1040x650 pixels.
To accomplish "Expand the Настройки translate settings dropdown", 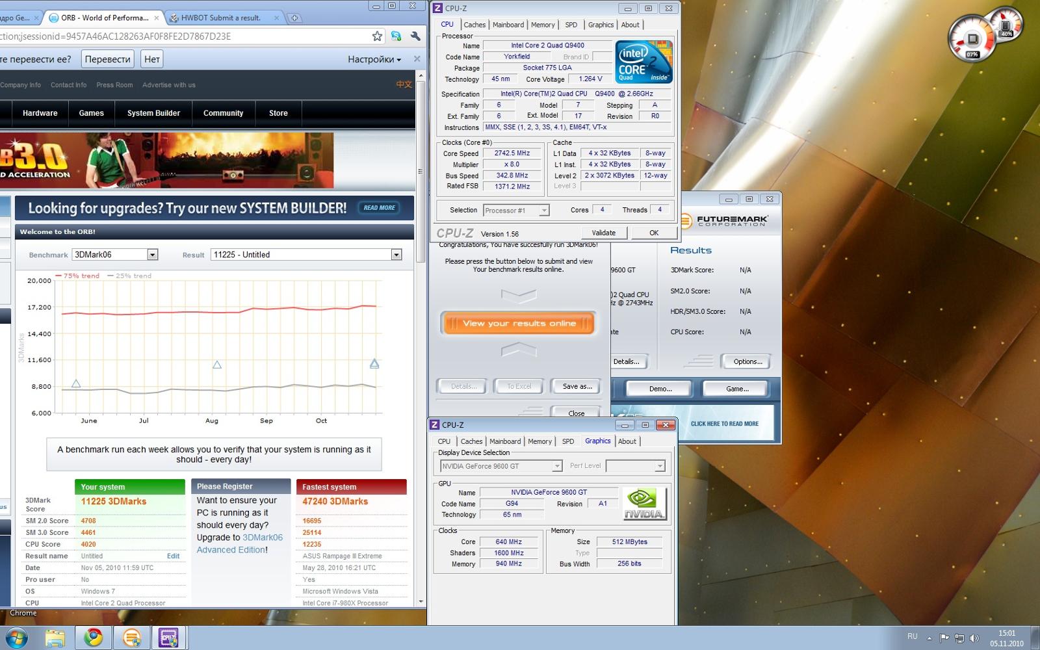I will (374, 59).
